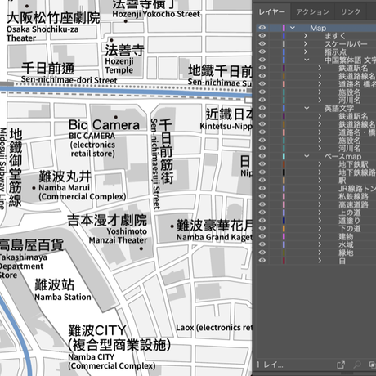
Task: Toggle visibility of the 地下鉄駅 layer
Action: (x=262, y=164)
